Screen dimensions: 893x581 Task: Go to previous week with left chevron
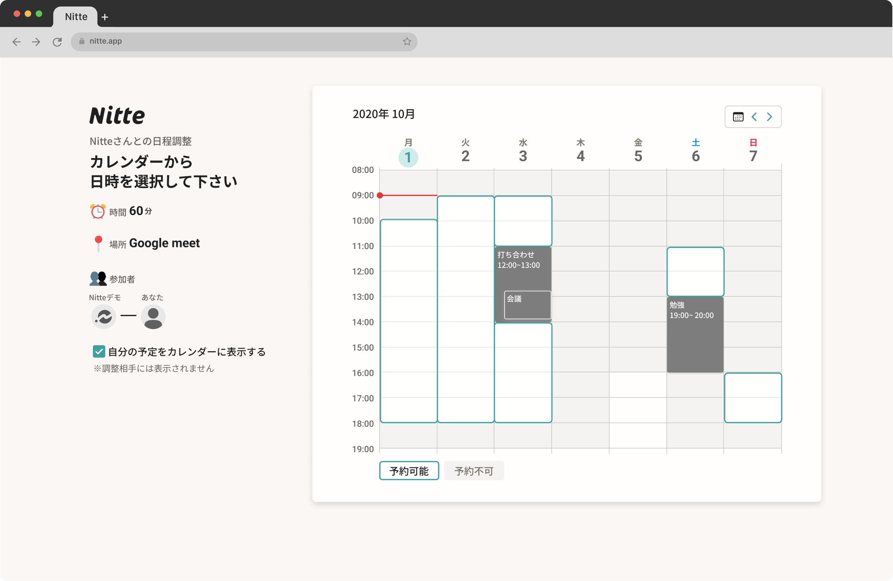click(x=754, y=116)
